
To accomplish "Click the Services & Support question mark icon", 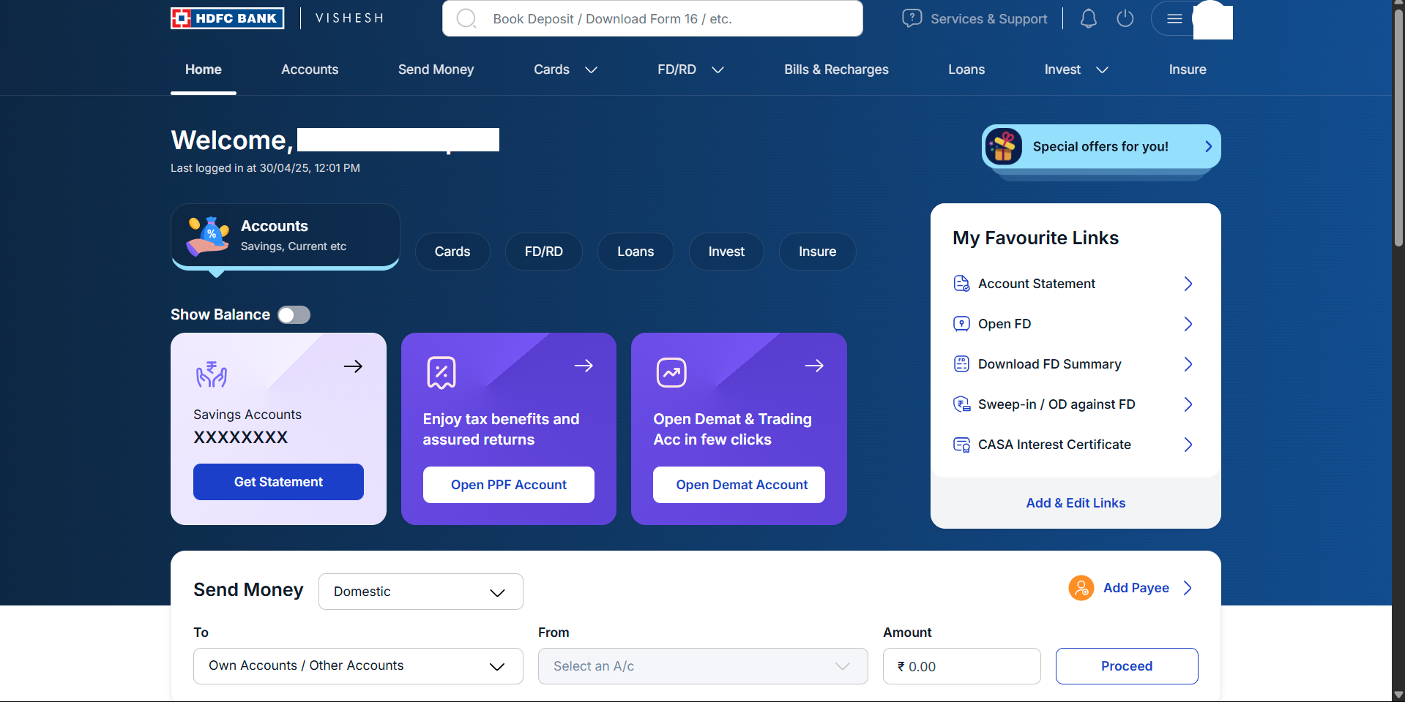I will 912,18.
